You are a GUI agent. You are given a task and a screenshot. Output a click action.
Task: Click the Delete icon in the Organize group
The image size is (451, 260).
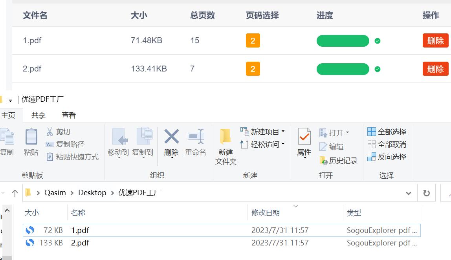[x=171, y=143]
